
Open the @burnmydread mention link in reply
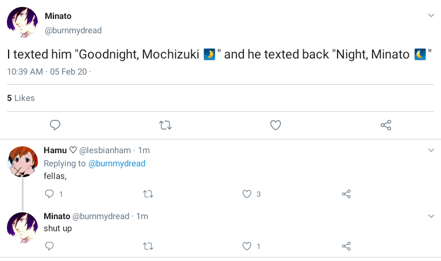point(116,163)
